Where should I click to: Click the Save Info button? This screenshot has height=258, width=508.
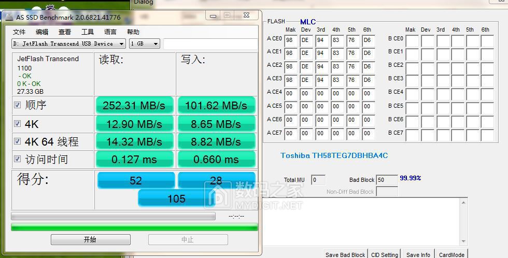click(418, 254)
